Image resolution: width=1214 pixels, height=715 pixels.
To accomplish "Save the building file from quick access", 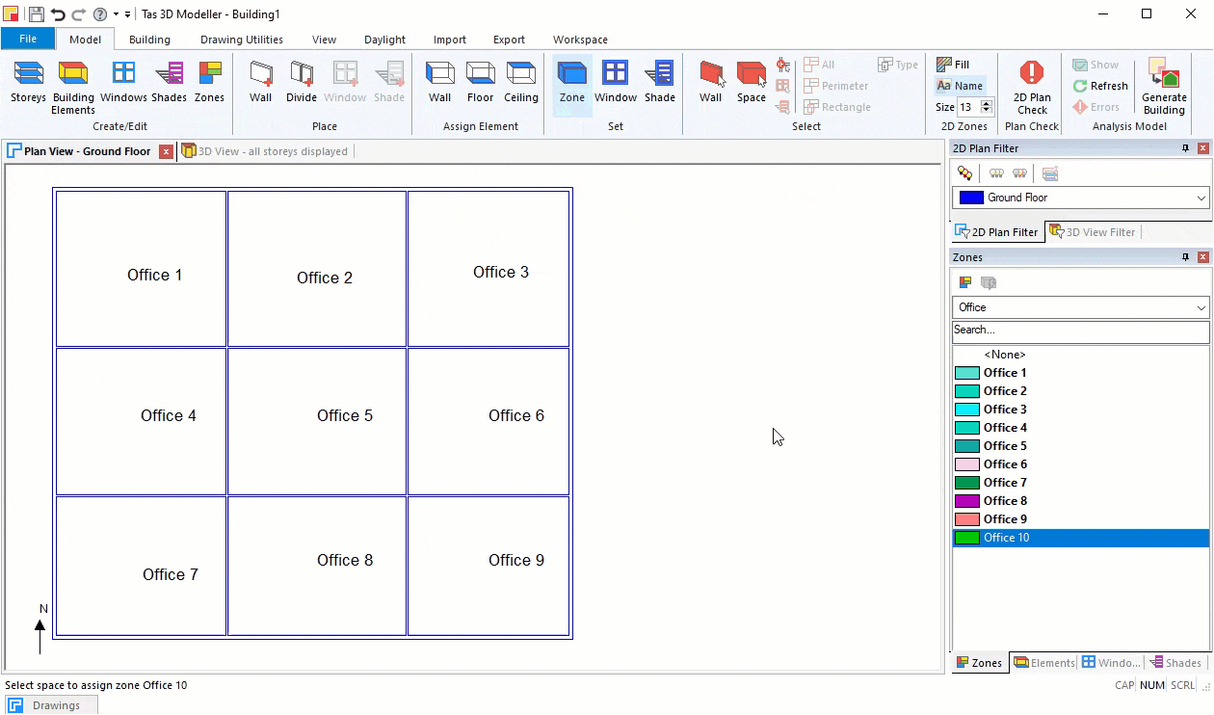I will [36, 14].
